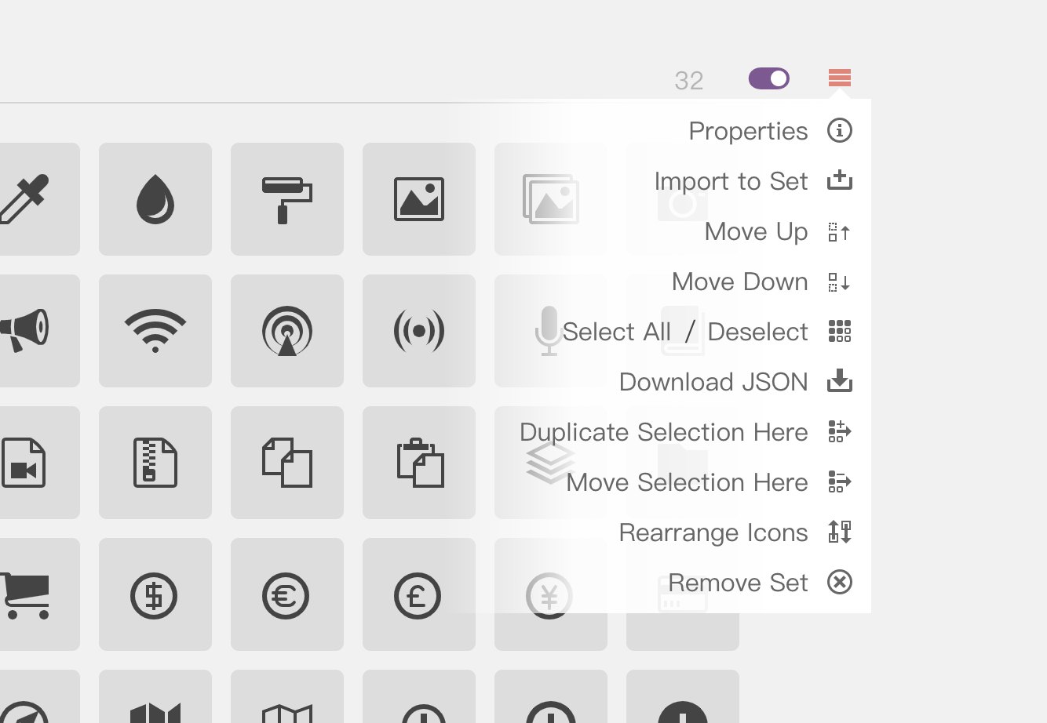Image resolution: width=1047 pixels, height=723 pixels.
Task: Click Download JSON option
Action: click(713, 382)
